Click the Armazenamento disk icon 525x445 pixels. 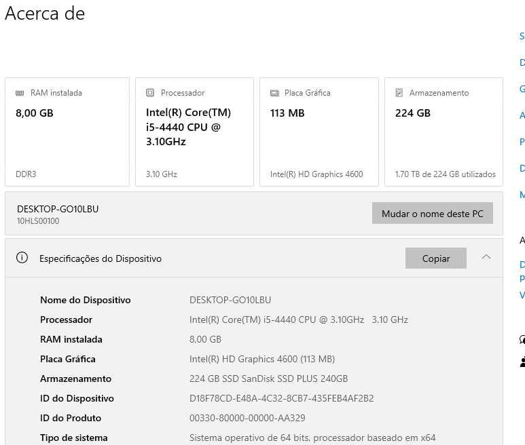[399, 93]
